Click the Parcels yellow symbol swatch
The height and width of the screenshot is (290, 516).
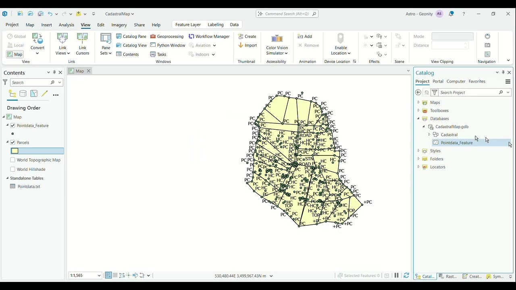pyautogui.click(x=15, y=151)
